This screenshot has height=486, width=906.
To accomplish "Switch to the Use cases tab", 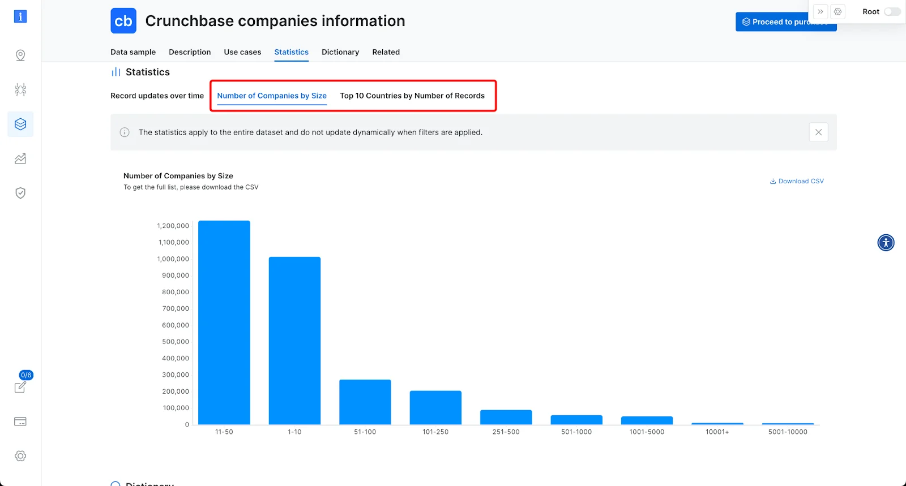I will (242, 52).
